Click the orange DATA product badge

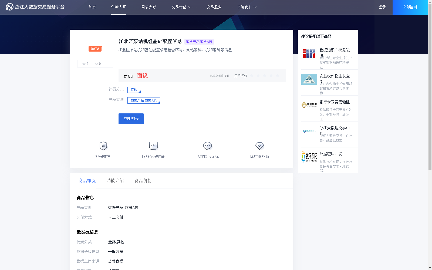click(x=95, y=49)
